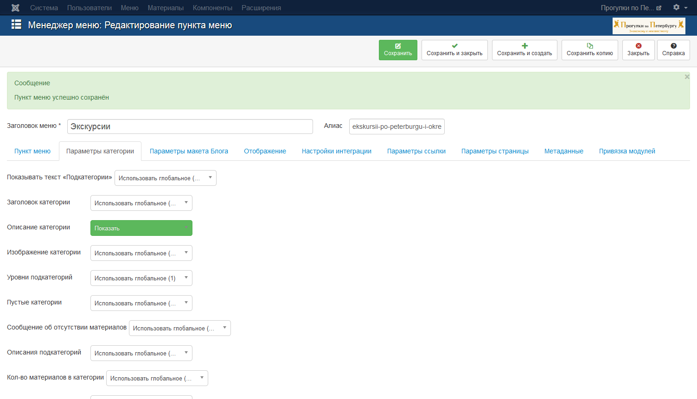Open Сообщение об отсутствии материалов dropdown
This screenshot has height=399, width=697.
180,328
